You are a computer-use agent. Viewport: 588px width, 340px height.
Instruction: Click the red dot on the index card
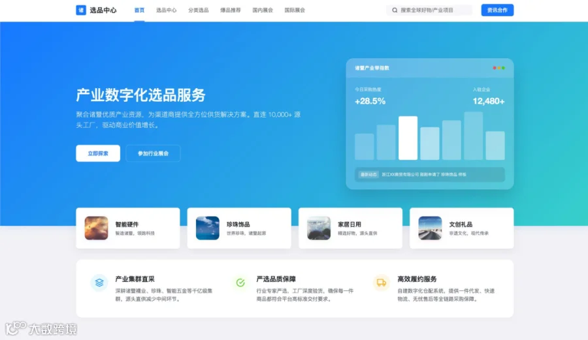click(495, 68)
